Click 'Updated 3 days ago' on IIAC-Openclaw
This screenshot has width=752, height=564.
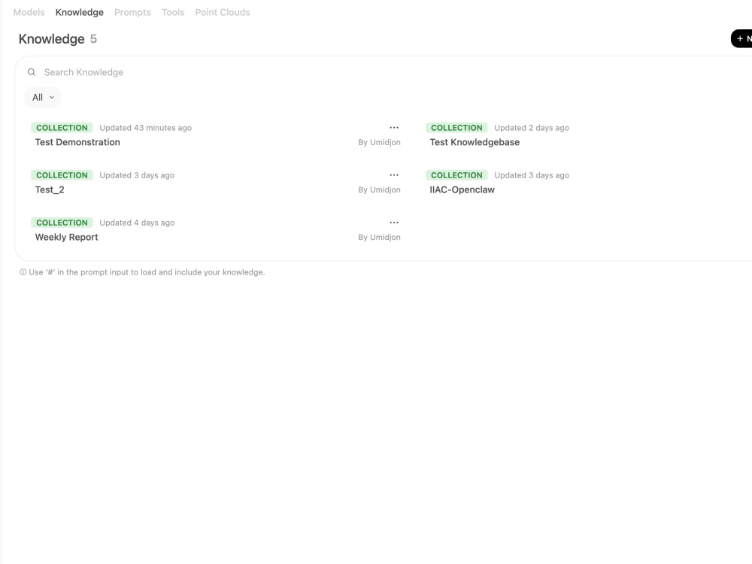tap(532, 175)
